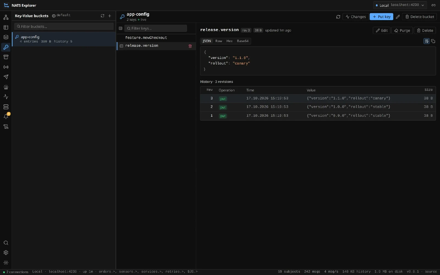Select the feature.newCheckout key

tap(156, 38)
